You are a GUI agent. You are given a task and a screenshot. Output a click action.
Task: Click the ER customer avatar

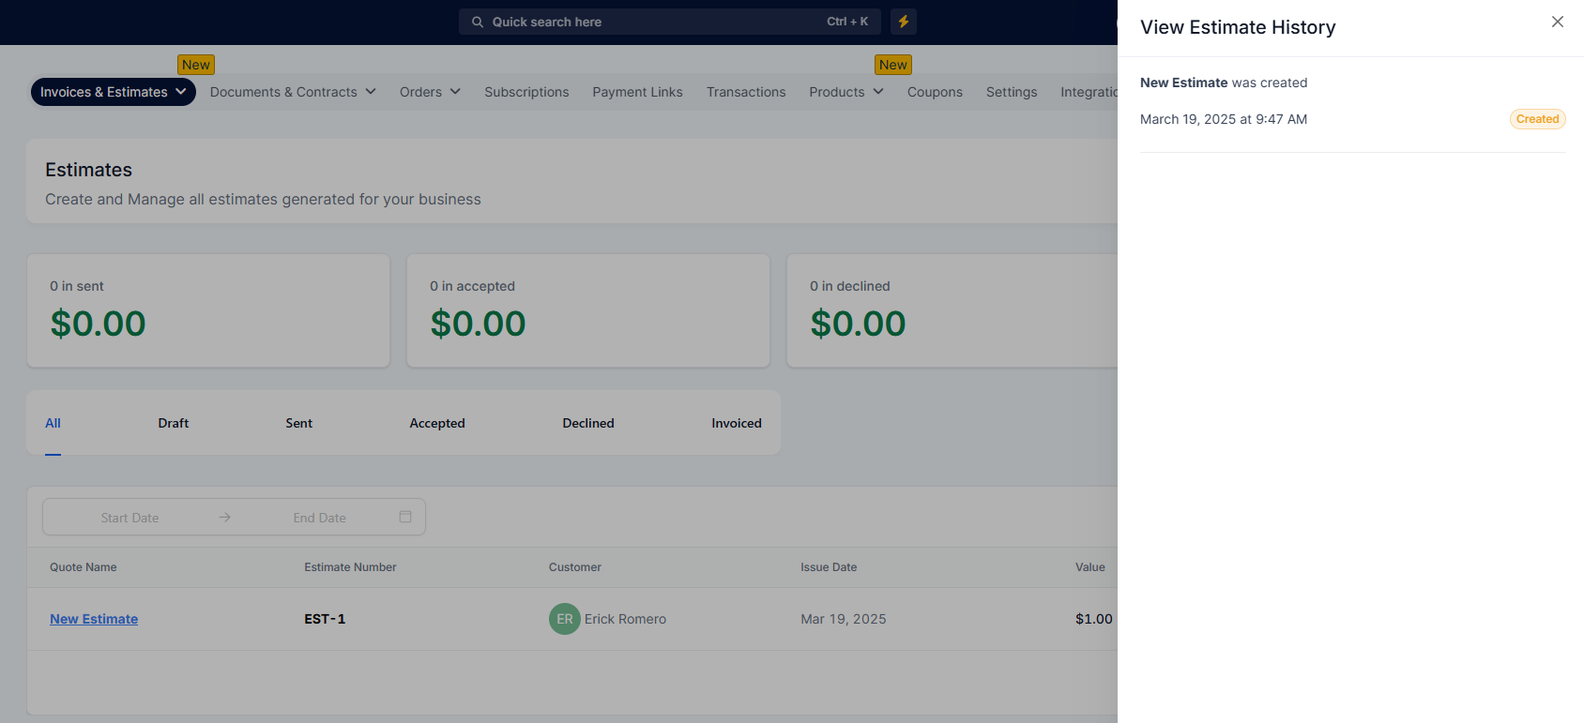tap(565, 619)
